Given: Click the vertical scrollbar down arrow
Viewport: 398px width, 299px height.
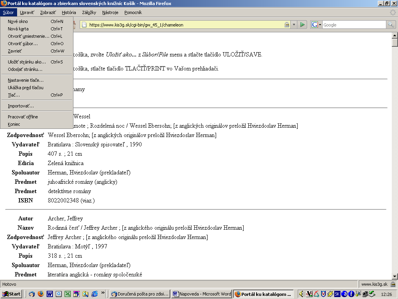Looking at the screenshot, I should 395,276.
